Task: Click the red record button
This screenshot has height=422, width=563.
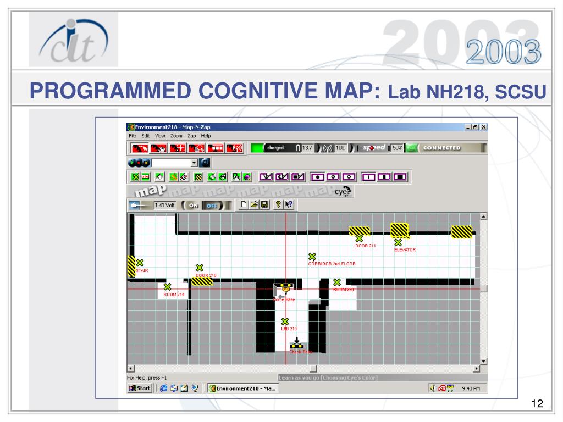Action: (139, 163)
